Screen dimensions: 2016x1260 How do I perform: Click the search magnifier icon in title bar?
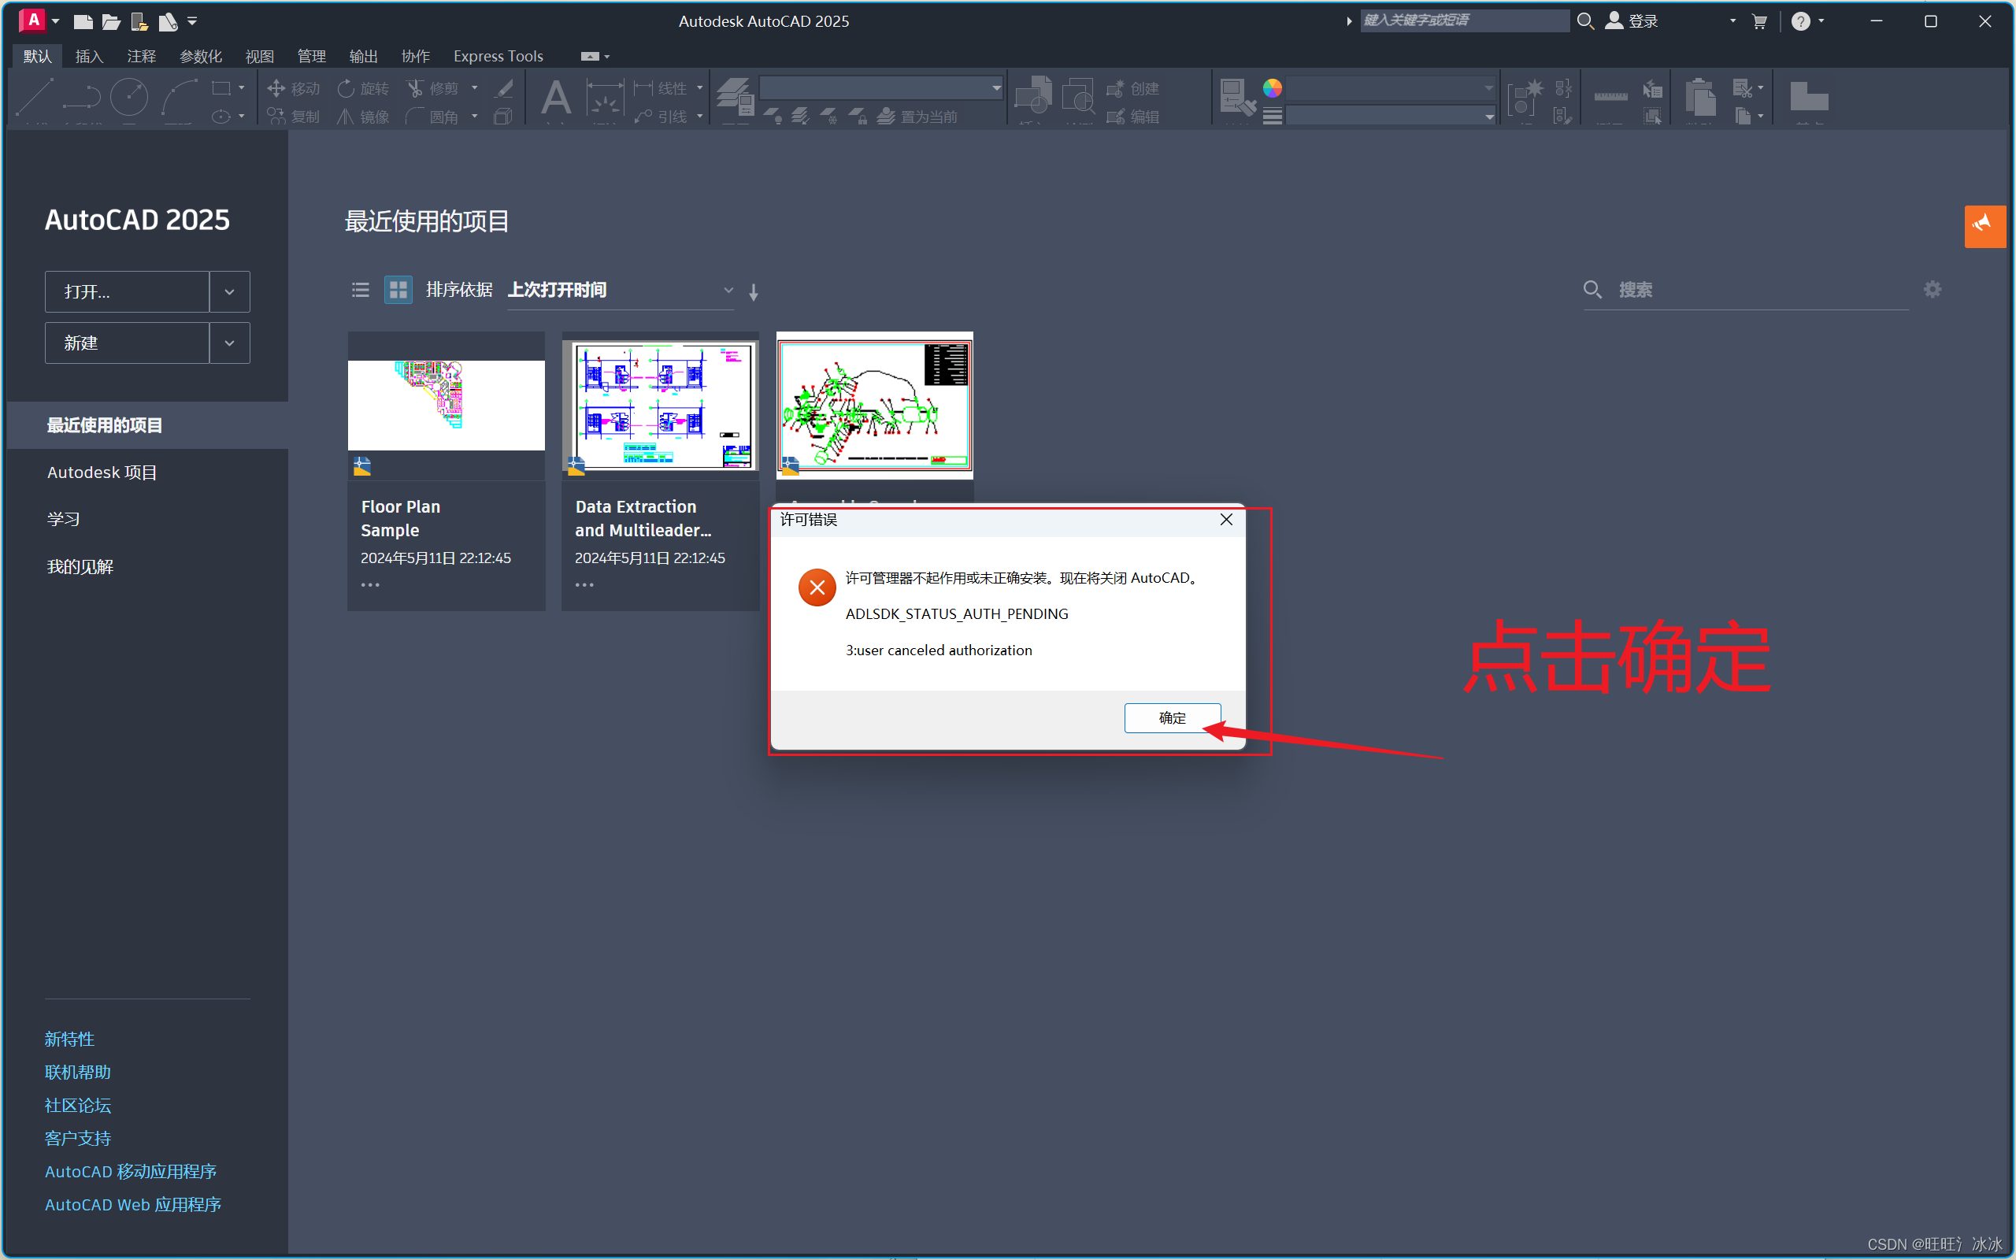(1585, 20)
